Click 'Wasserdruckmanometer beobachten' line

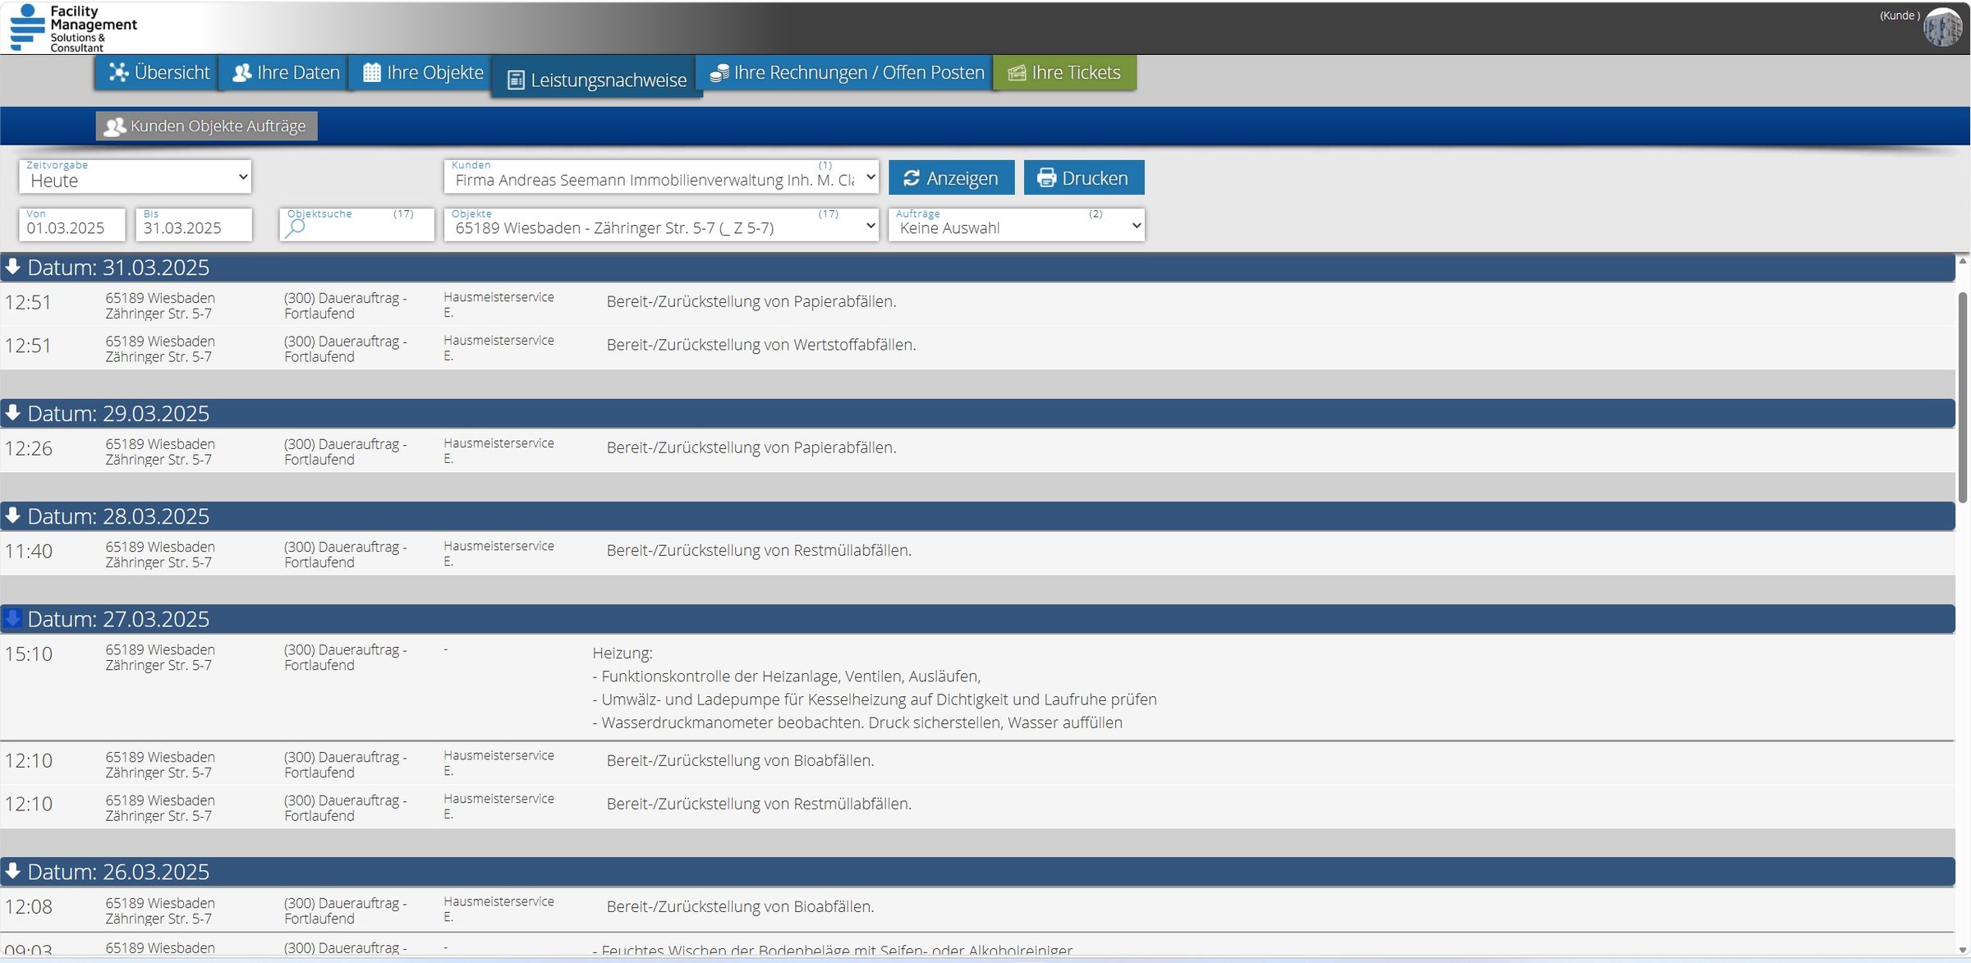point(857,722)
